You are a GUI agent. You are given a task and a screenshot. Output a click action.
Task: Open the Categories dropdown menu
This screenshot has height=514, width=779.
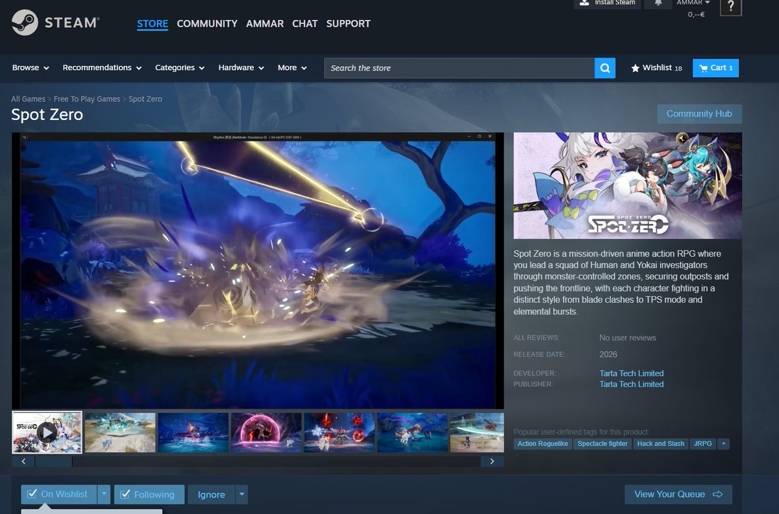tap(180, 67)
